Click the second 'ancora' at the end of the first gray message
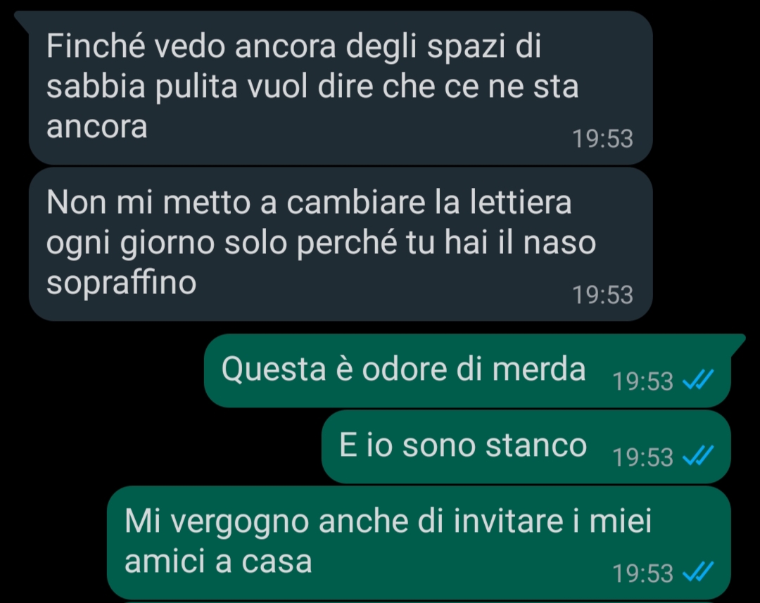760x603 pixels. (97, 127)
